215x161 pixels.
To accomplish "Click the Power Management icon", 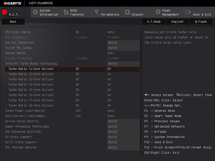I will (158, 12).
